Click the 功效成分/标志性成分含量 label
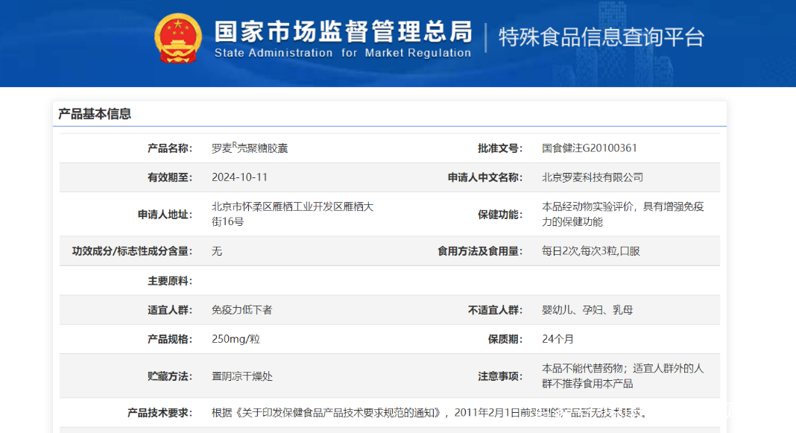 coord(132,251)
